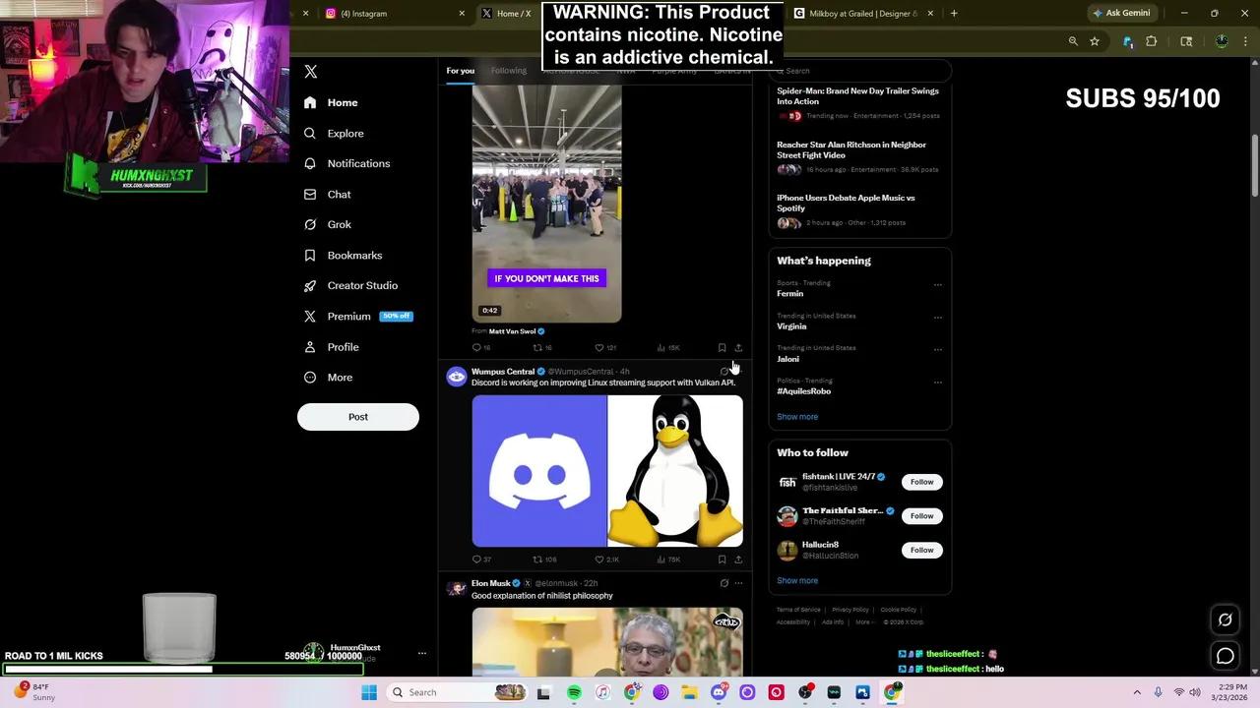Open account menu dots beside HumxnGhxst
1260x708 pixels.
click(421, 654)
